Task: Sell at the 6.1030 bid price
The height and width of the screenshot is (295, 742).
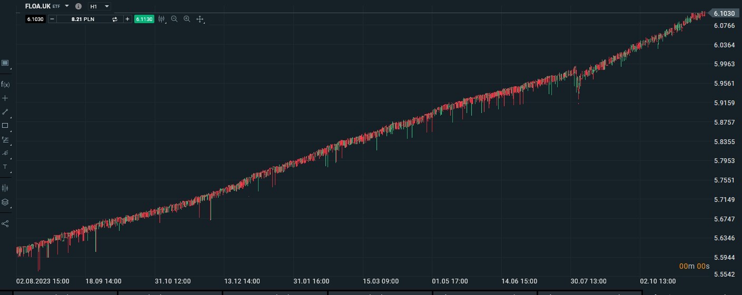Action: coord(35,19)
